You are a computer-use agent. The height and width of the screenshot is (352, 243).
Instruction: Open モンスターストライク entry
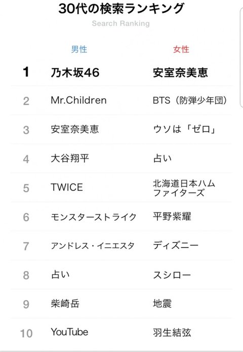[94, 217]
